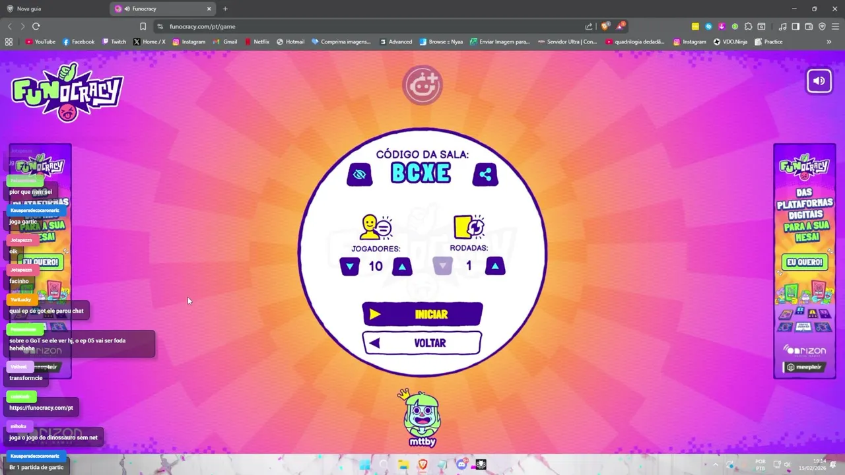
Task: Open Discord from the taskbar
Action: coord(461,464)
